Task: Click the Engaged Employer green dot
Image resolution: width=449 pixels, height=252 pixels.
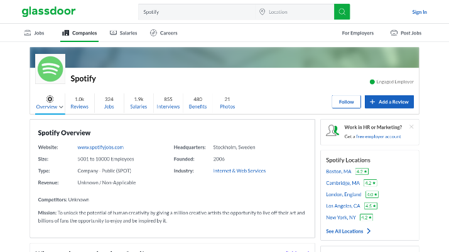Action: [372, 82]
